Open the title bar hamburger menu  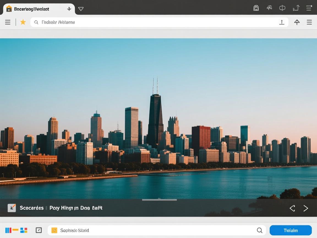(x=309, y=8)
